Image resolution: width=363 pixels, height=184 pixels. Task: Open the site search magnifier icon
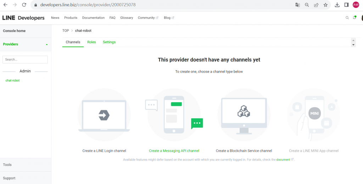point(347,18)
